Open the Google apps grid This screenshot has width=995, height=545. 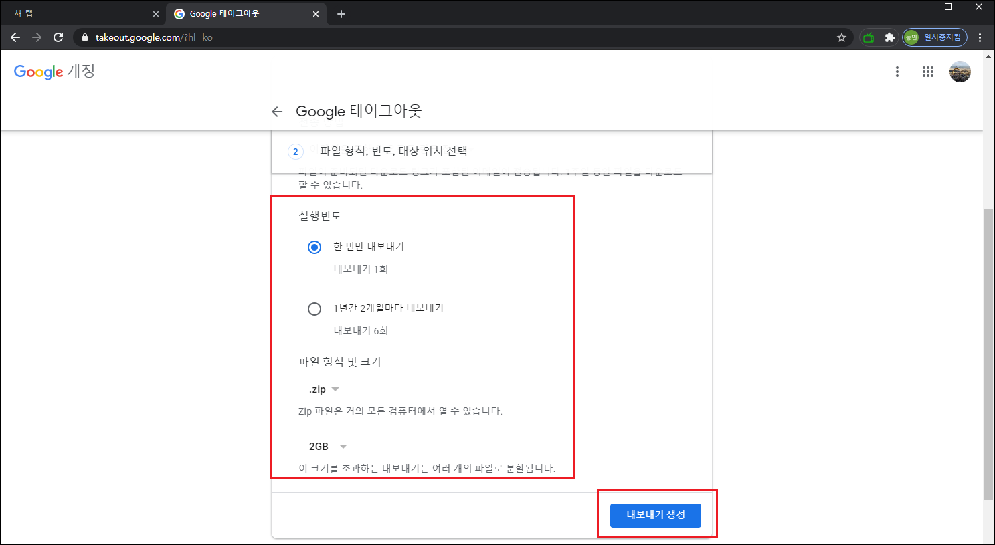pyautogui.click(x=928, y=72)
